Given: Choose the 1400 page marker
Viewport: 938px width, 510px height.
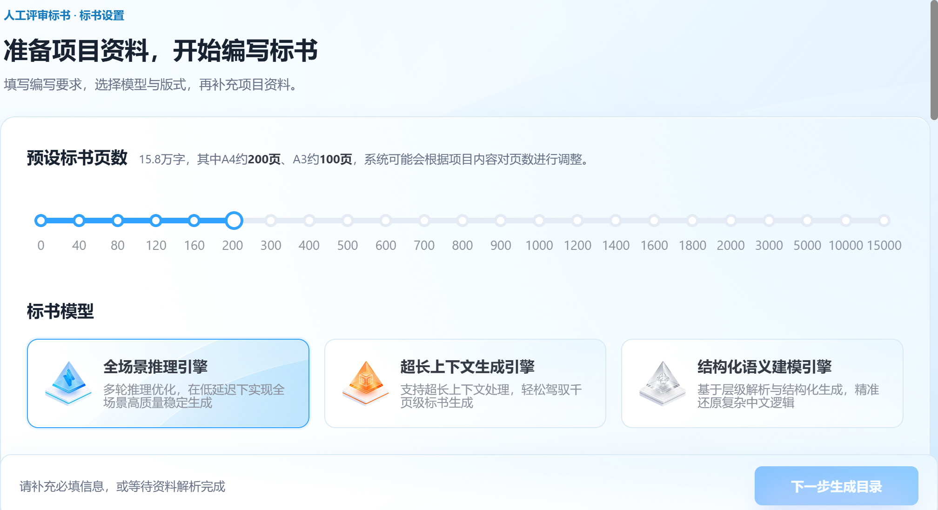Looking at the screenshot, I should 616,221.
